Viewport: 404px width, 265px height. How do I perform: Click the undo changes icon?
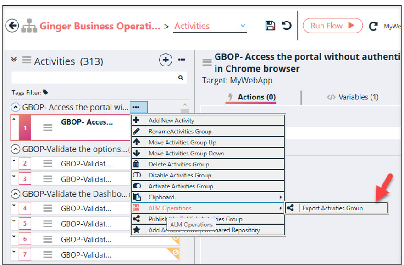coord(287,26)
